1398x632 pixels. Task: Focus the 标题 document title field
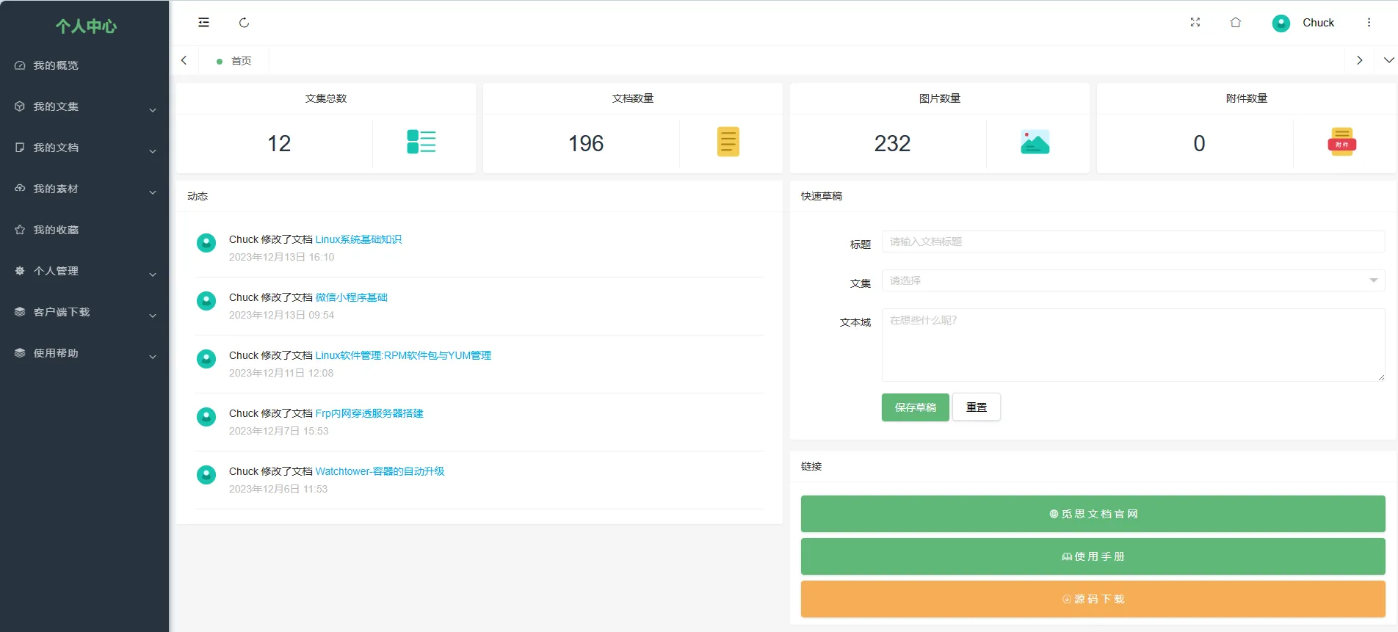click(1133, 241)
